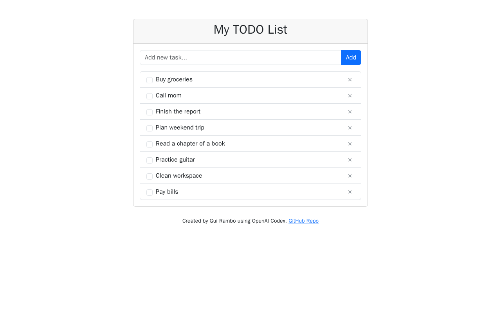Remove the Pay bills task

[x=350, y=192]
